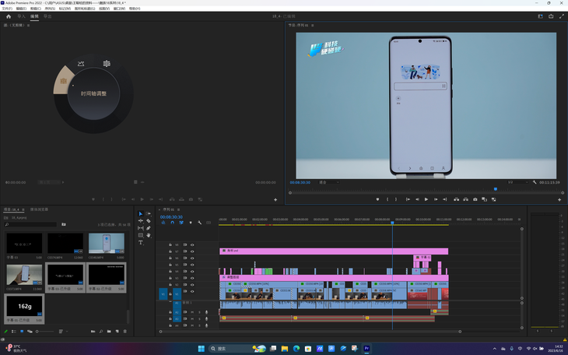Toggle Snap in timeline
568x355 pixels.
[173, 223]
